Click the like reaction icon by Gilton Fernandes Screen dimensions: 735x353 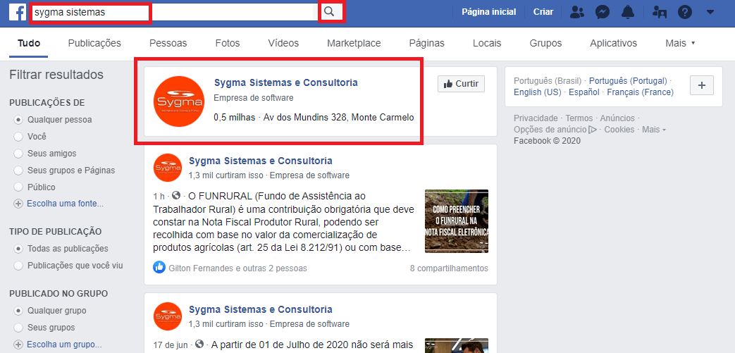pos(159,268)
